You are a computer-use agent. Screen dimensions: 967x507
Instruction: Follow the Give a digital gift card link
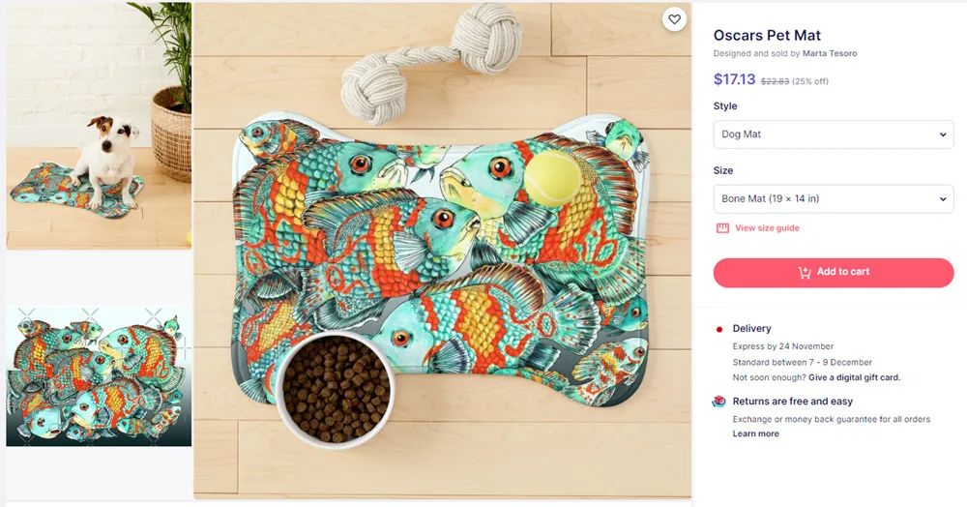854,377
